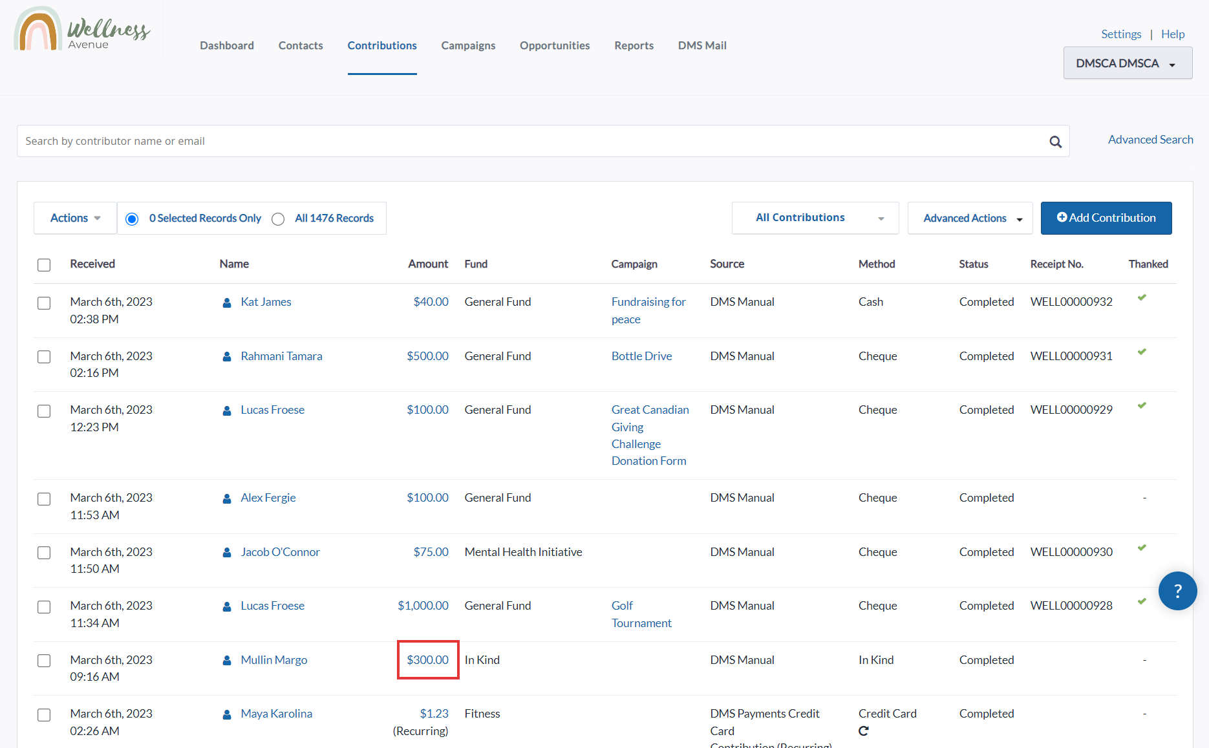Go to the Dashboard tab
Viewport: 1209px width, 748px height.
[x=227, y=45]
